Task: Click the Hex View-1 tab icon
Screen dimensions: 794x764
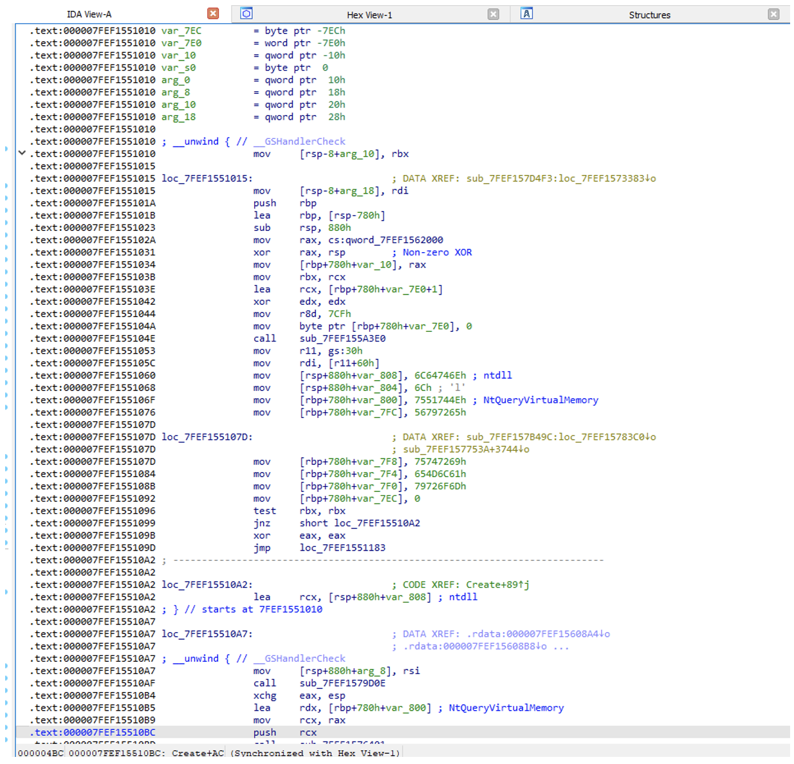Action: click(246, 14)
